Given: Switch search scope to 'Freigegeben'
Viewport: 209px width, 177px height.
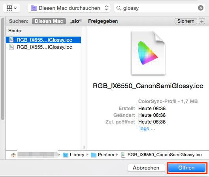Looking at the screenshot, I should (103, 21).
